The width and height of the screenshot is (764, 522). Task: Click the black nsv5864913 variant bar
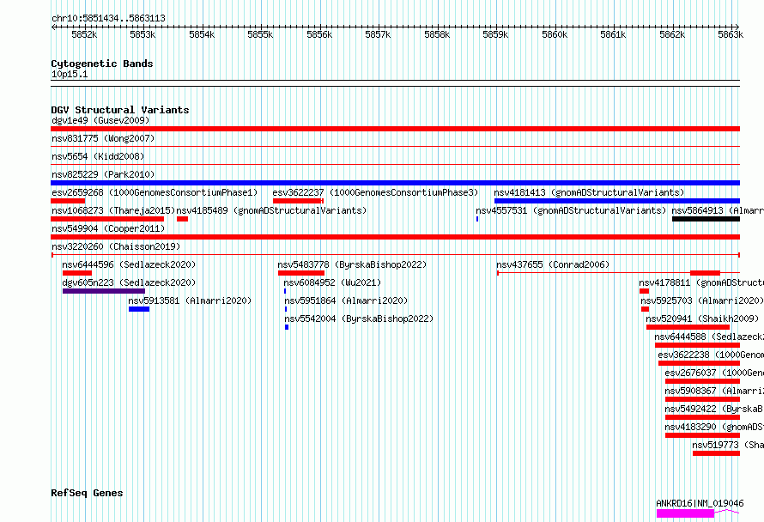(706, 219)
